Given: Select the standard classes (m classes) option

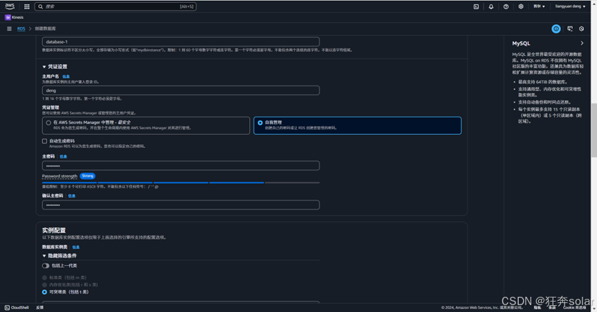Looking at the screenshot, I should 44,277.
